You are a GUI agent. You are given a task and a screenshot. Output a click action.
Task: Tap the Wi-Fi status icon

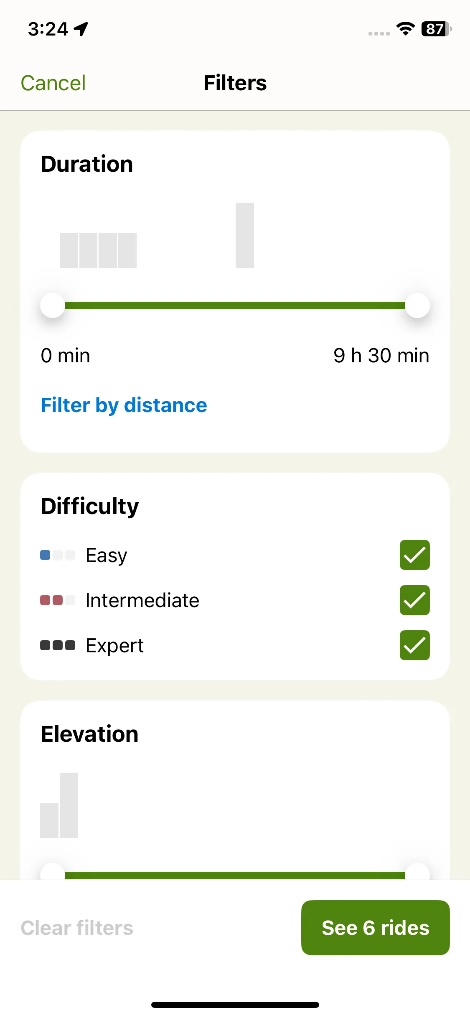(x=405, y=29)
